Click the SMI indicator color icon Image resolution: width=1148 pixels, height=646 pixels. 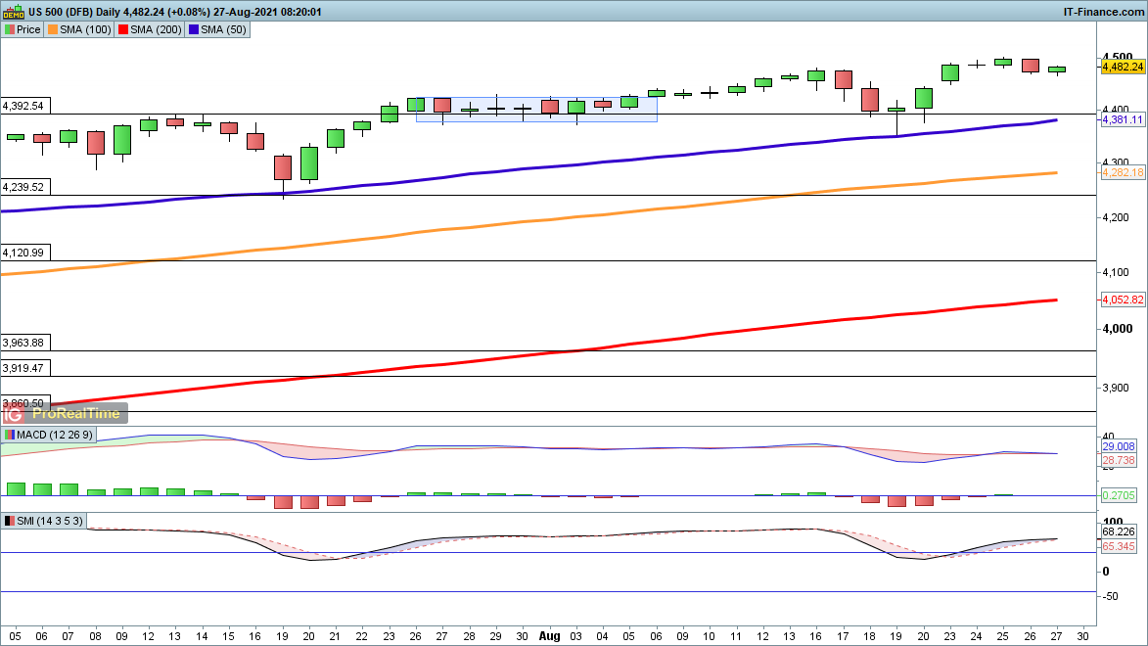(x=10, y=521)
